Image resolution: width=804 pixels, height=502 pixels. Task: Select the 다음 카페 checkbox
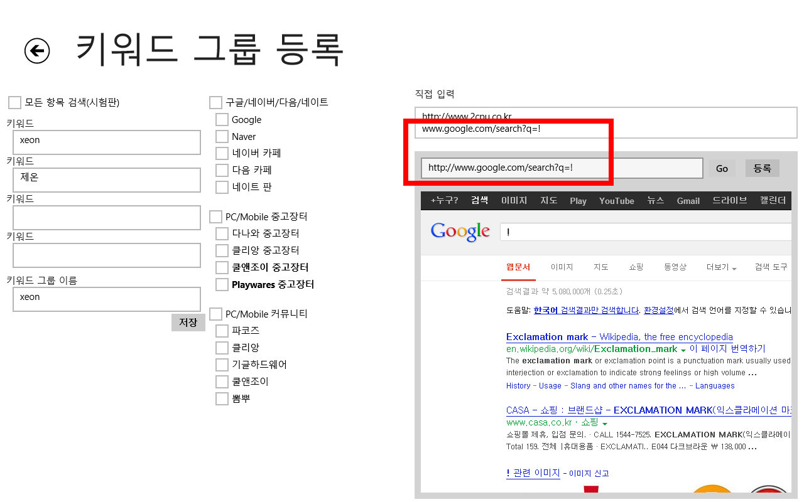pos(222,170)
